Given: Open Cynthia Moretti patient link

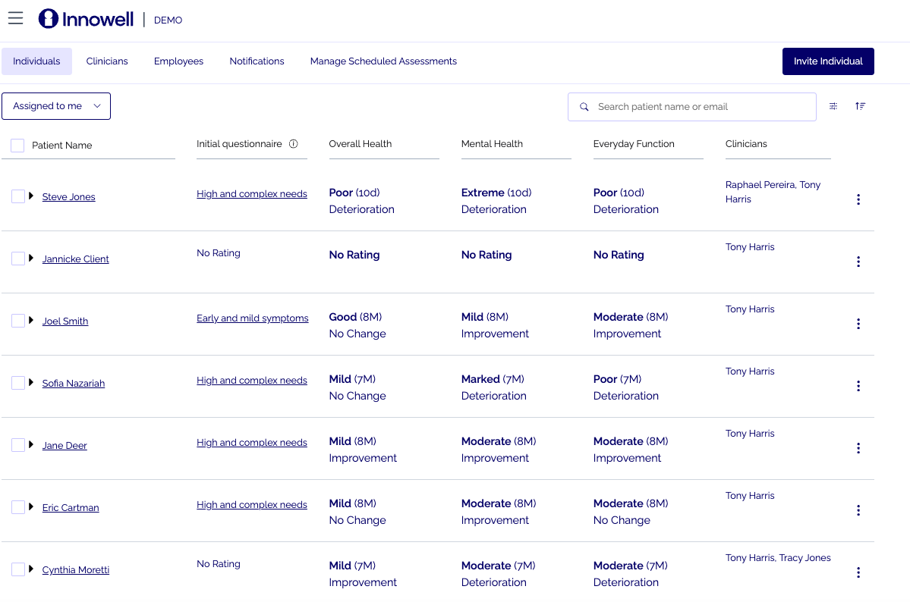Looking at the screenshot, I should (75, 569).
